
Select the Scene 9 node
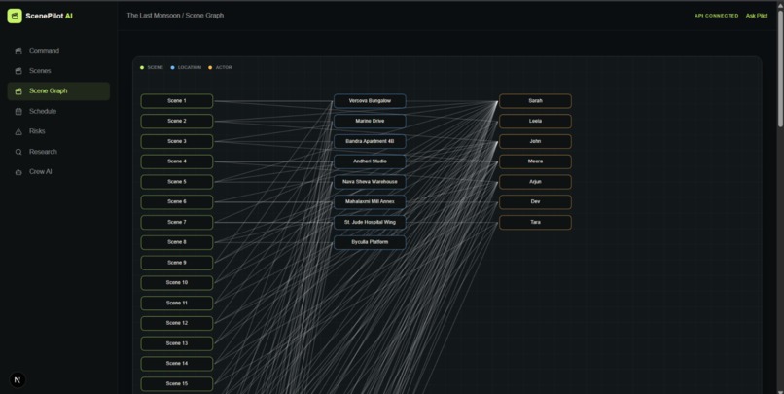[177, 263]
